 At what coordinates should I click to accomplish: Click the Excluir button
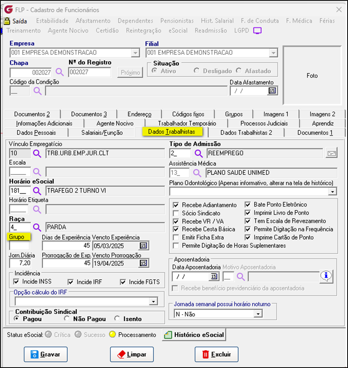(217, 354)
